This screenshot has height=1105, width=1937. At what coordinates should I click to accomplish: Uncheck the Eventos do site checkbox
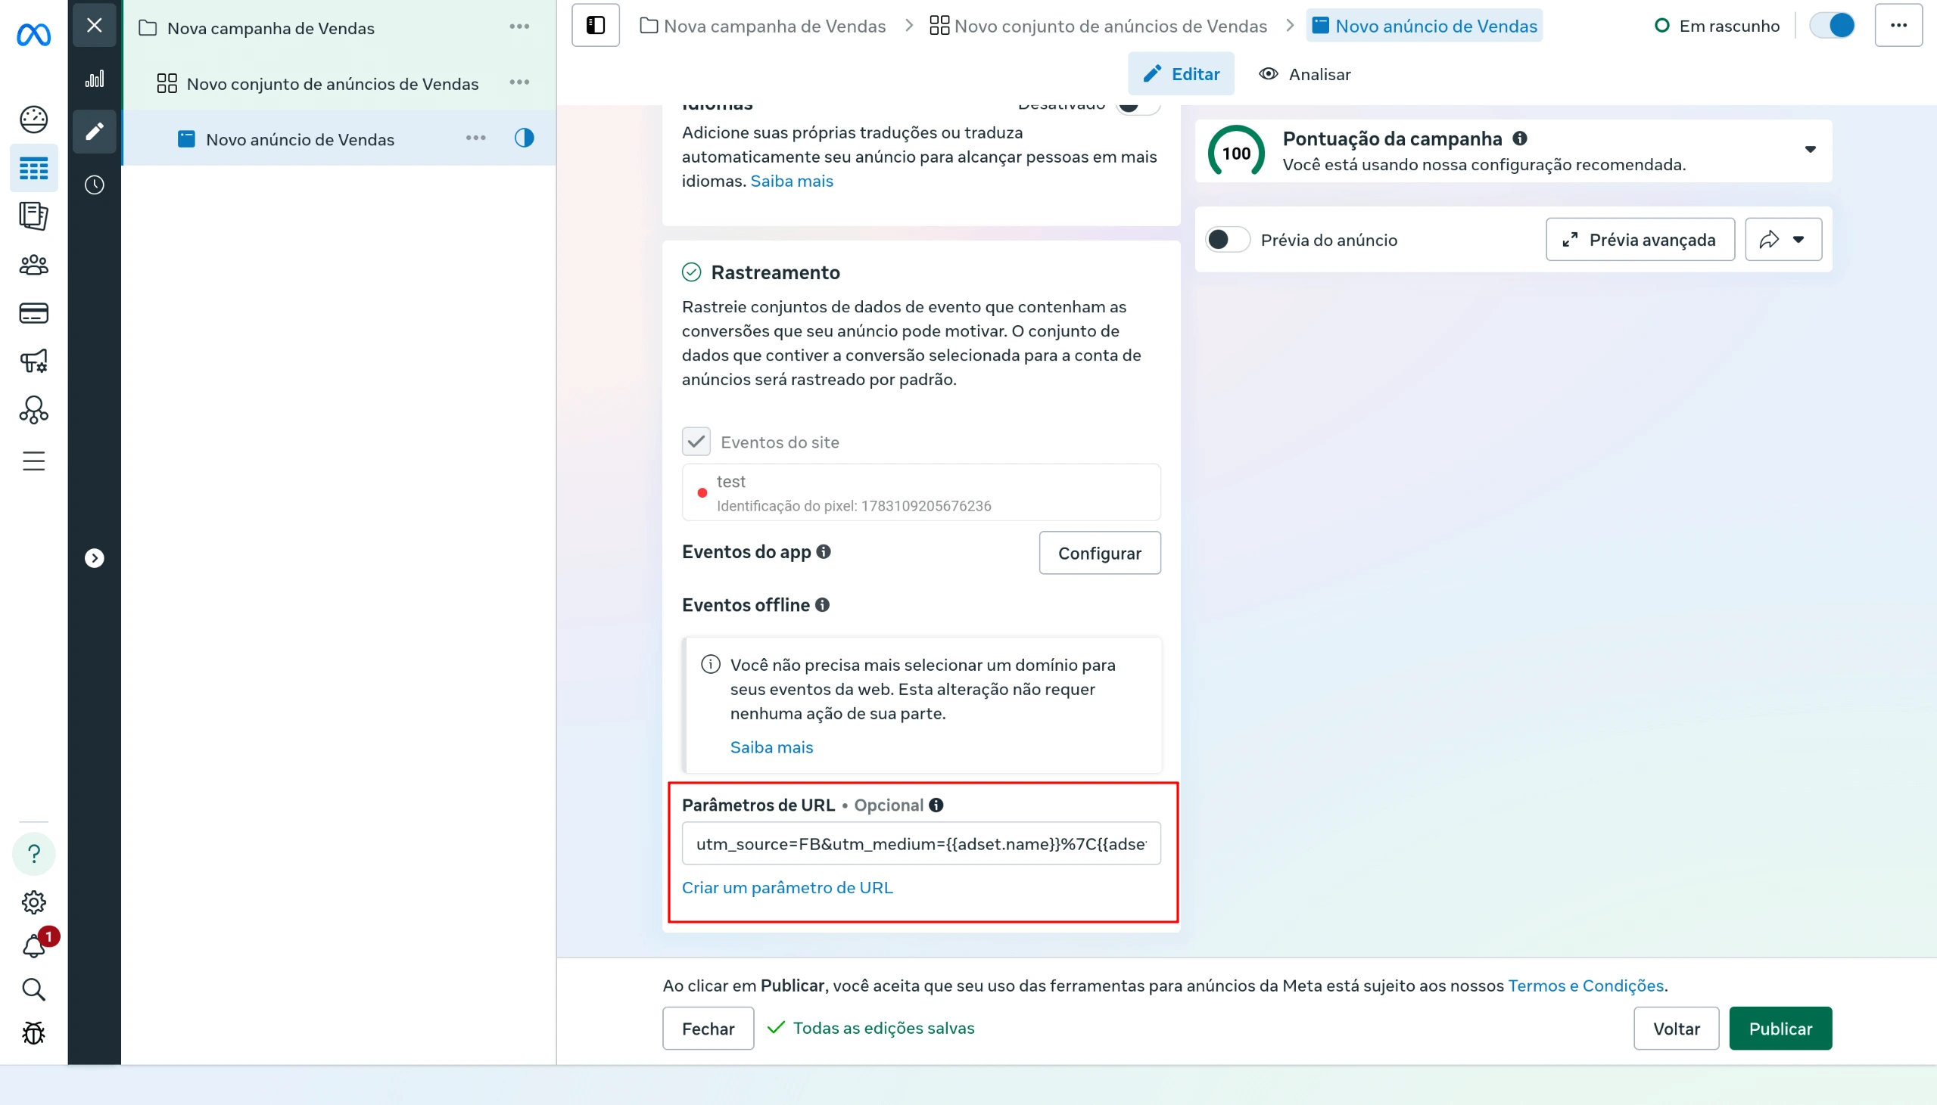click(696, 442)
